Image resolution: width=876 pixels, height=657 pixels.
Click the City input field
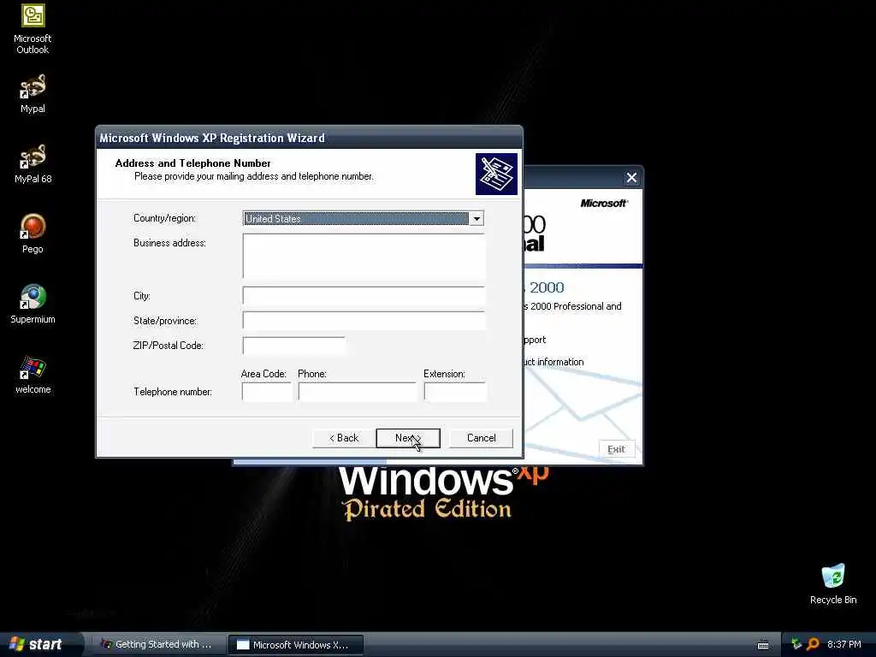point(364,295)
